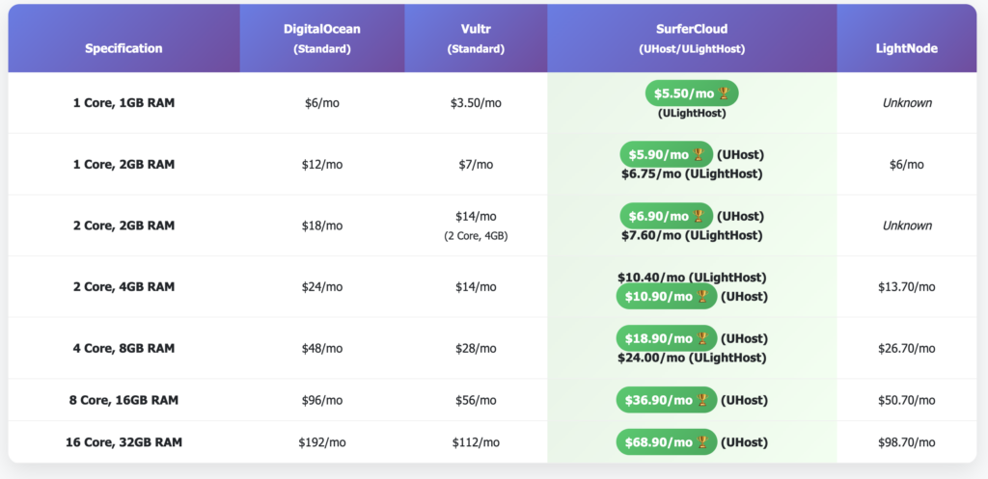Click Vultr's $3.50/mo price cell
This screenshot has height=479, width=988.
tap(476, 102)
